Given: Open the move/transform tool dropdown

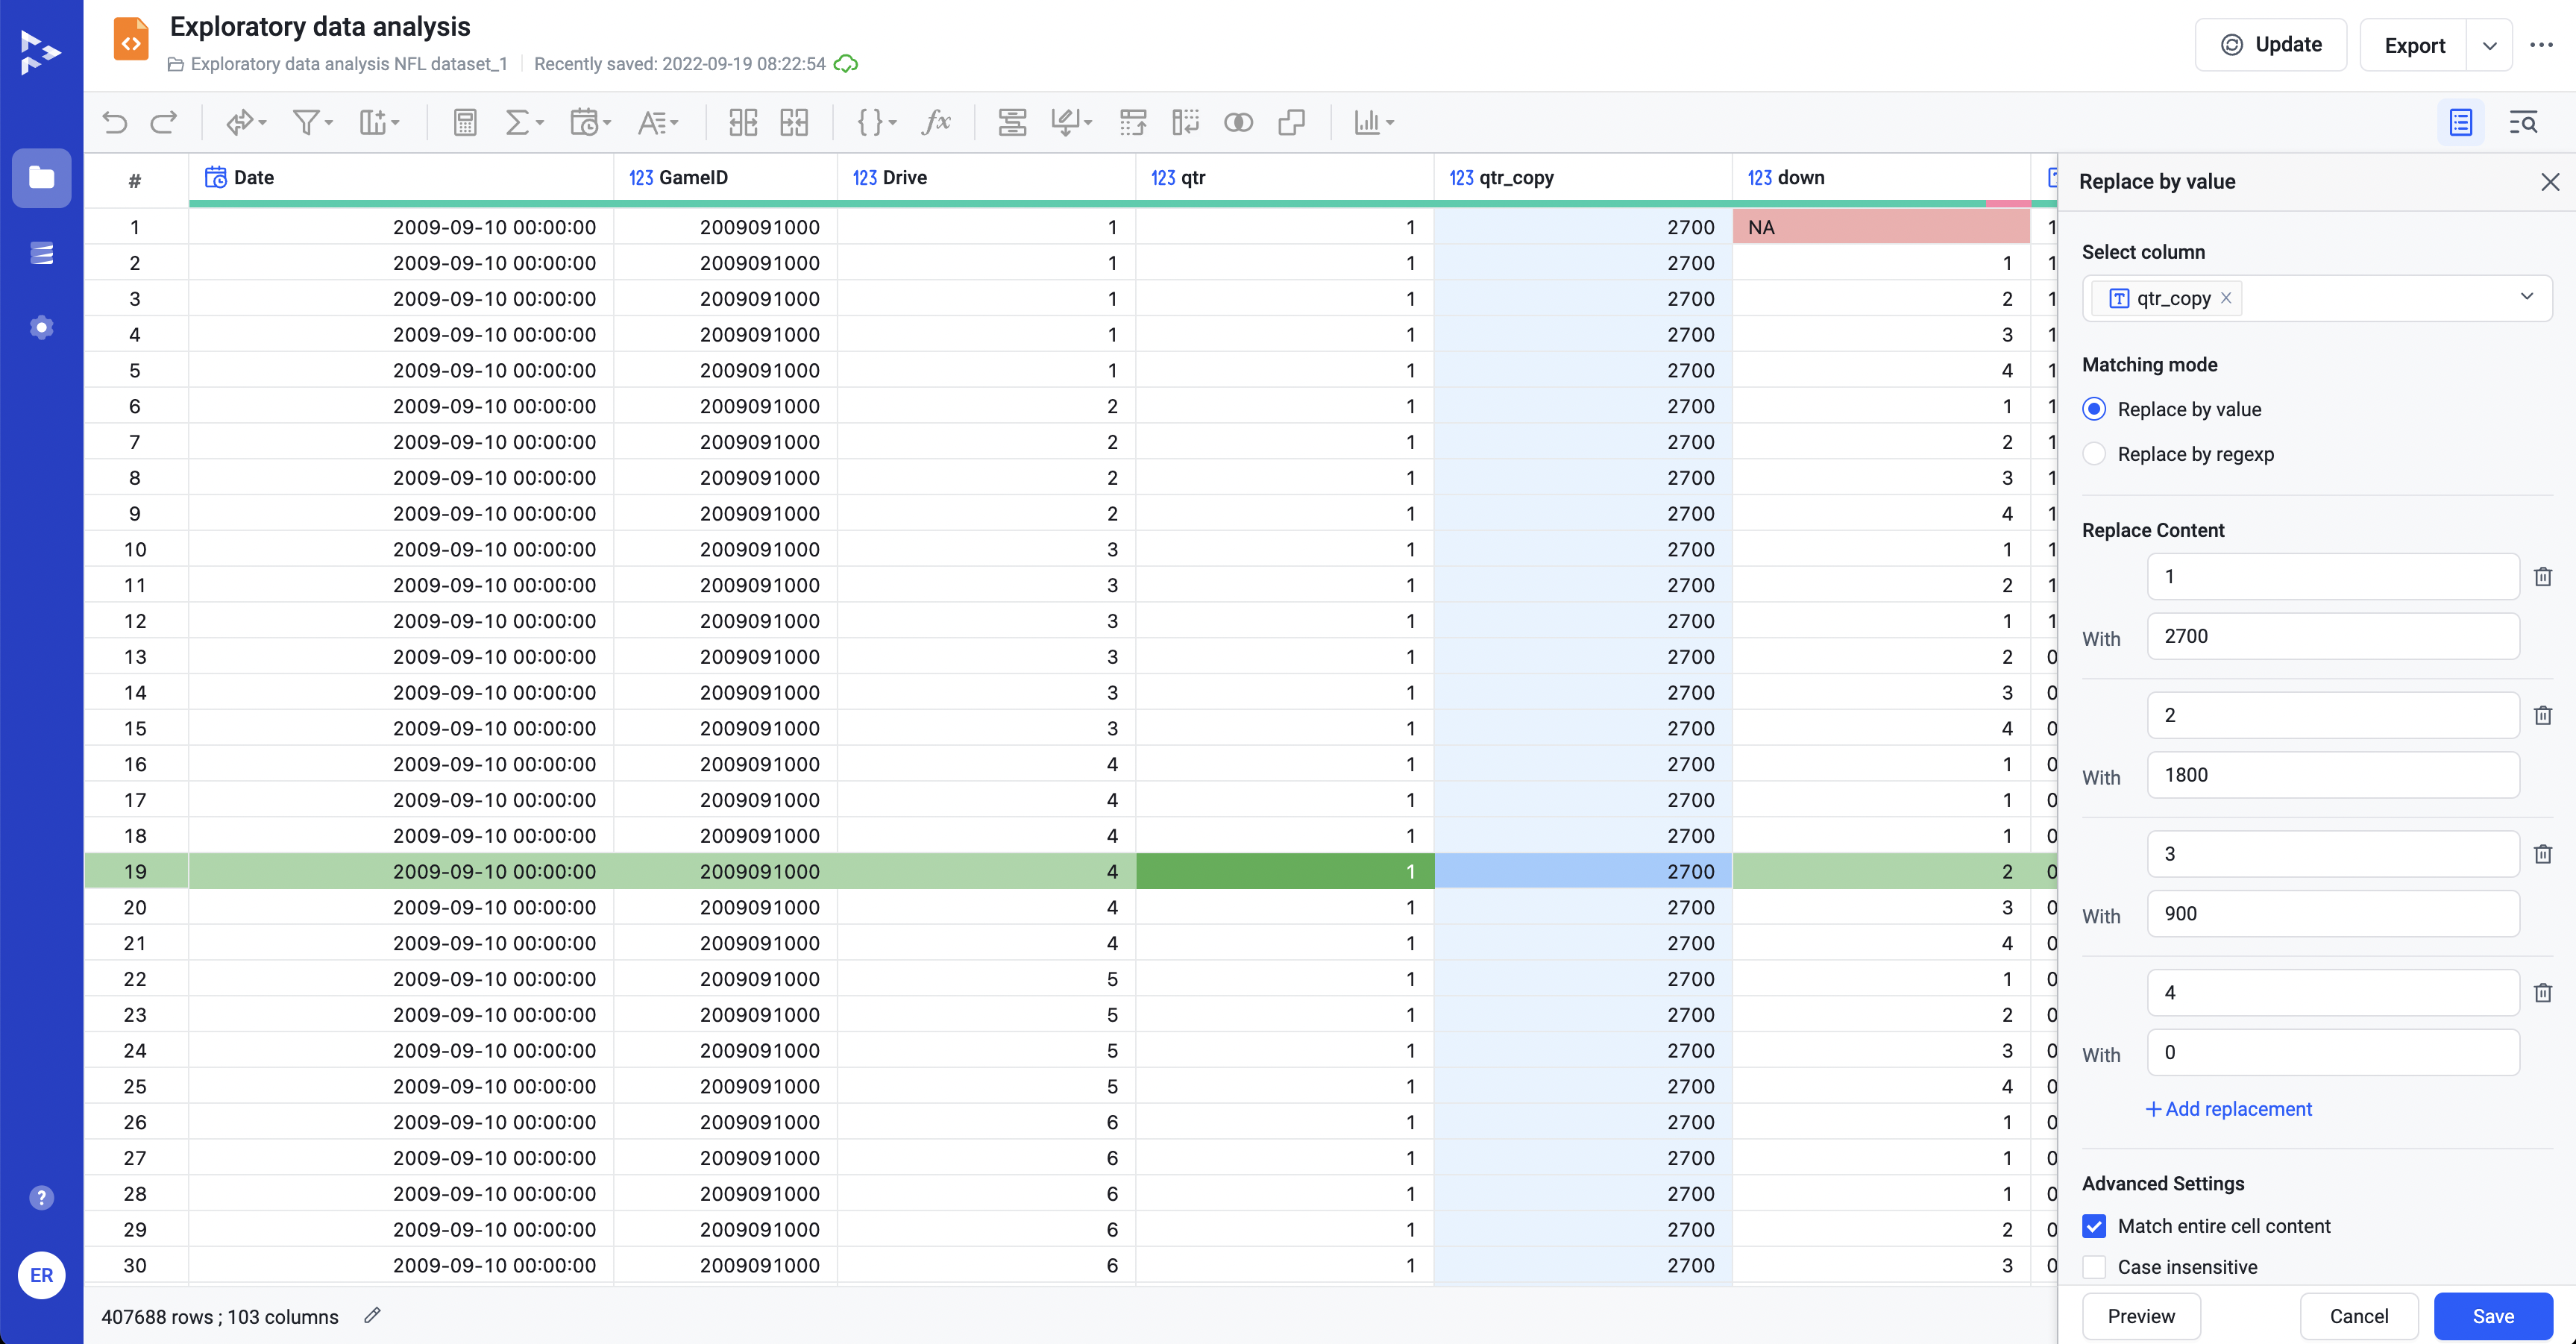Looking at the screenshot, I should [246, 123].
